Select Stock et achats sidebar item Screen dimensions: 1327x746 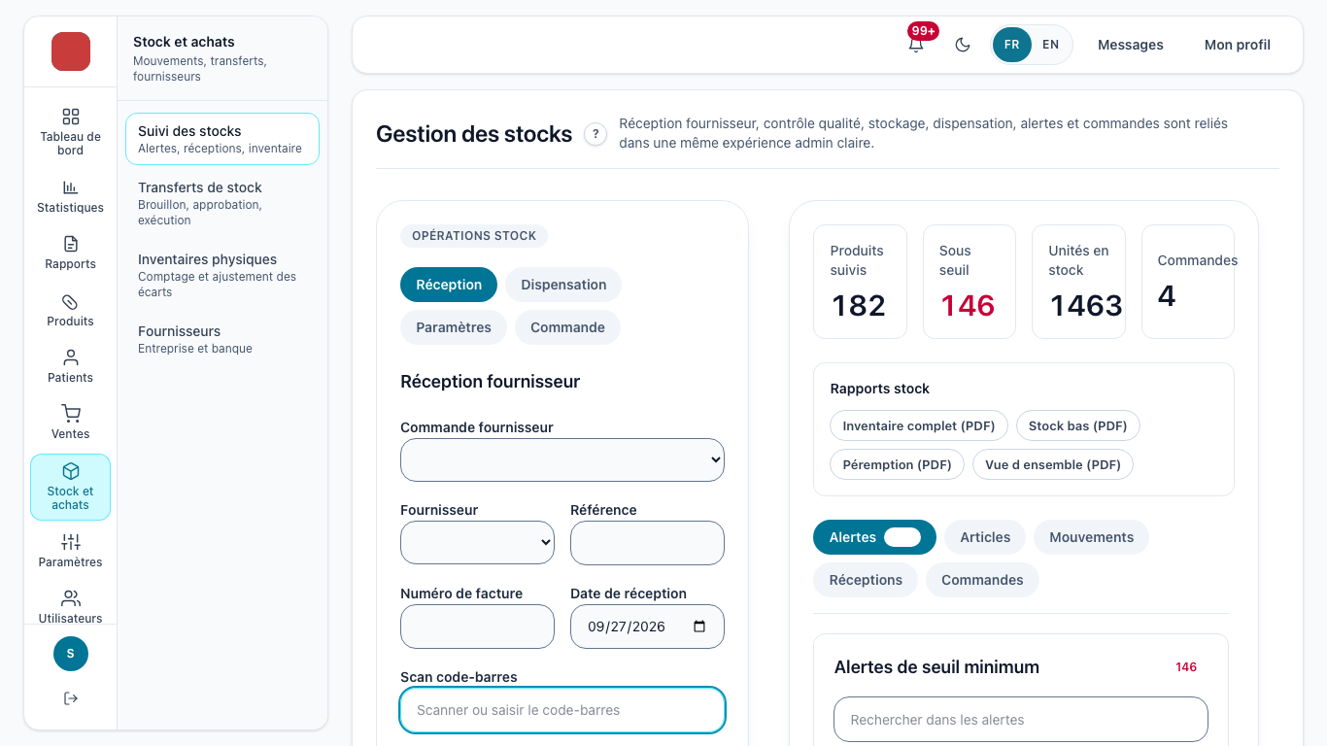[70, 487]
